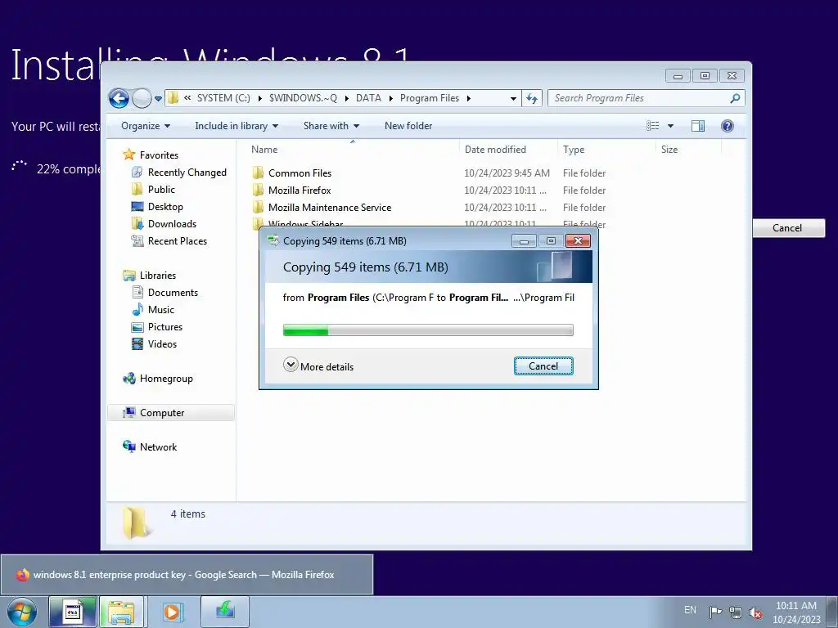This screenshot has height=628, width=838.
Task: Select Mozilla Maintenance Service folder
Action: (x=330, y=207)
